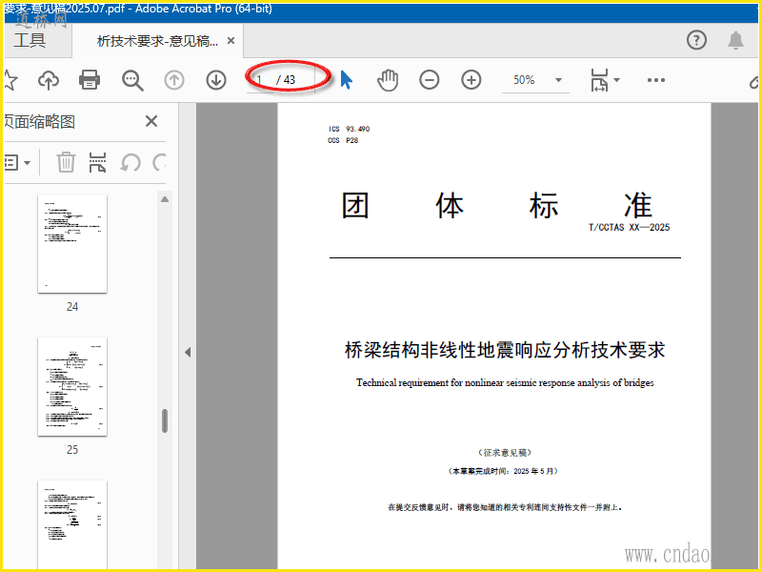The height and width of the screenshot is (572, 762).
Task: Zoom out with the minus button
Action: coord(430,80)
